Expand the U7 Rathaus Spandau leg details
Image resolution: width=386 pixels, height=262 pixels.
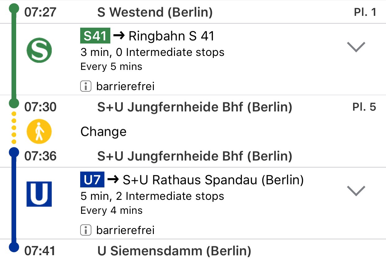(356, 191)
